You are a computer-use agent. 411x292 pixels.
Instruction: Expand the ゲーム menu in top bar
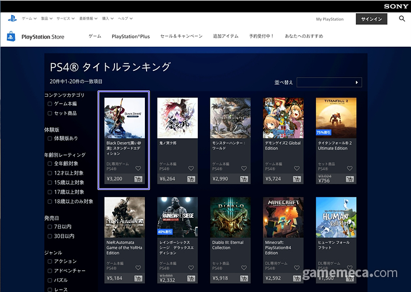point(28,19)
